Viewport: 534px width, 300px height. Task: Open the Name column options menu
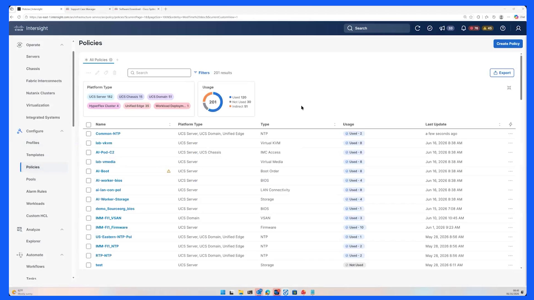pyautogui.click(x=170, y=124)
